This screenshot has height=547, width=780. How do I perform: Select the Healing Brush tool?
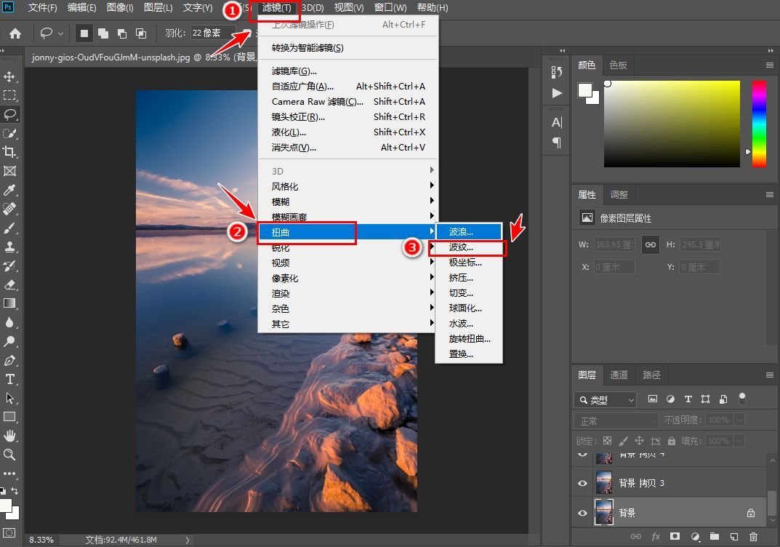coord(9,209)
